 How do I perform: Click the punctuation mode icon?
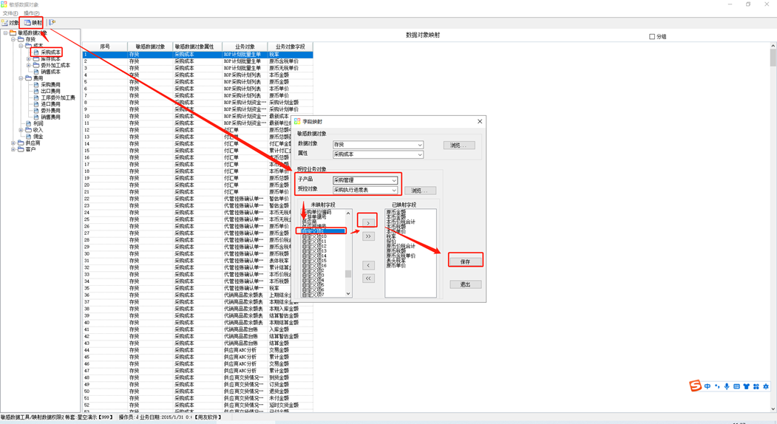point(717,386)
